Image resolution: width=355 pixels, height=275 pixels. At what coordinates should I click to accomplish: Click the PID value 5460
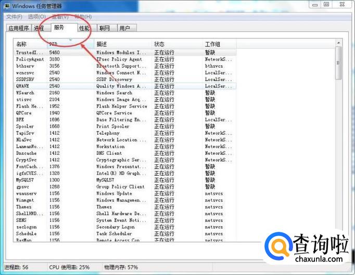coord(55,53)
